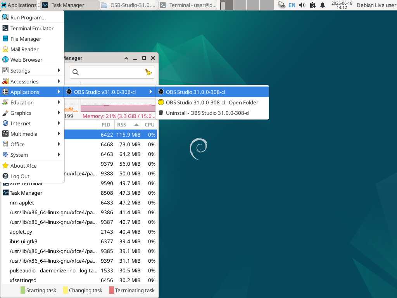
Task: Sort processes by CPU column
Action: tap(149, 125)
